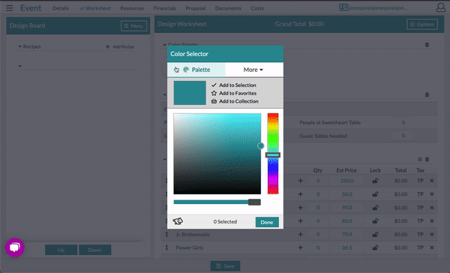Image resolution: width=450 pixels, height=273 pixels.
Task: Toggle the lock in the Flower Girls row
Action: [x=375, y=247]
